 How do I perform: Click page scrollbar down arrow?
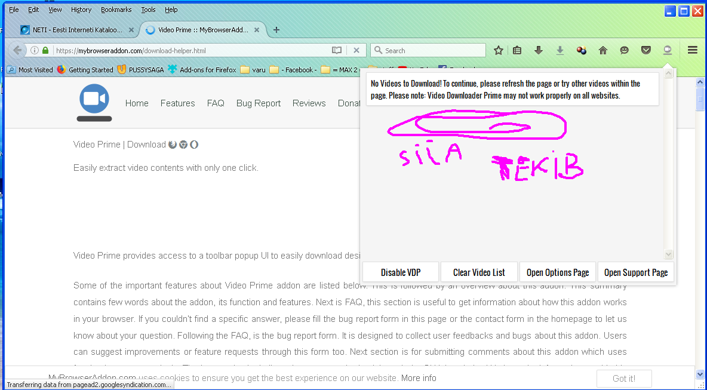pos(700,374)
